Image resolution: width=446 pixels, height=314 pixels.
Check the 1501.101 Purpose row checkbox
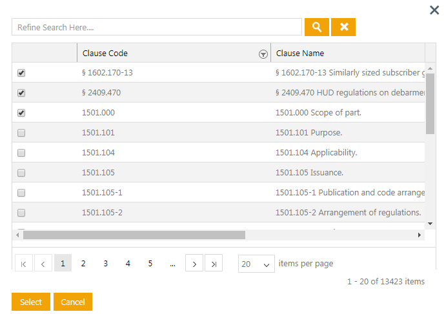[21, 133]
